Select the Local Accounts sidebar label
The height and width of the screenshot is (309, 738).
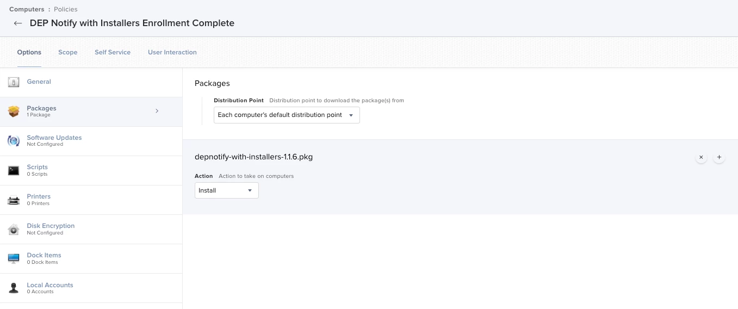[x=50, y=285]
